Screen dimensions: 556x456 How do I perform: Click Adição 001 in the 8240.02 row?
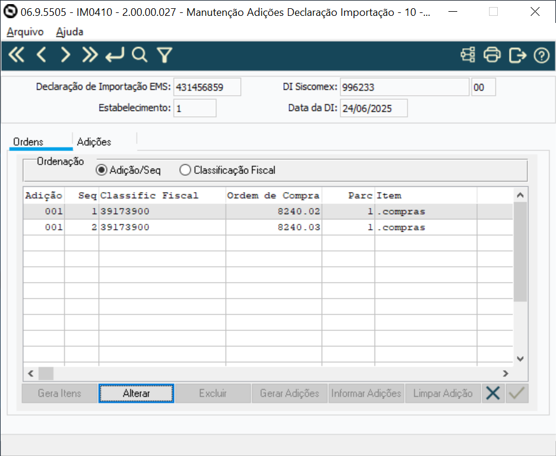point(44,212)
